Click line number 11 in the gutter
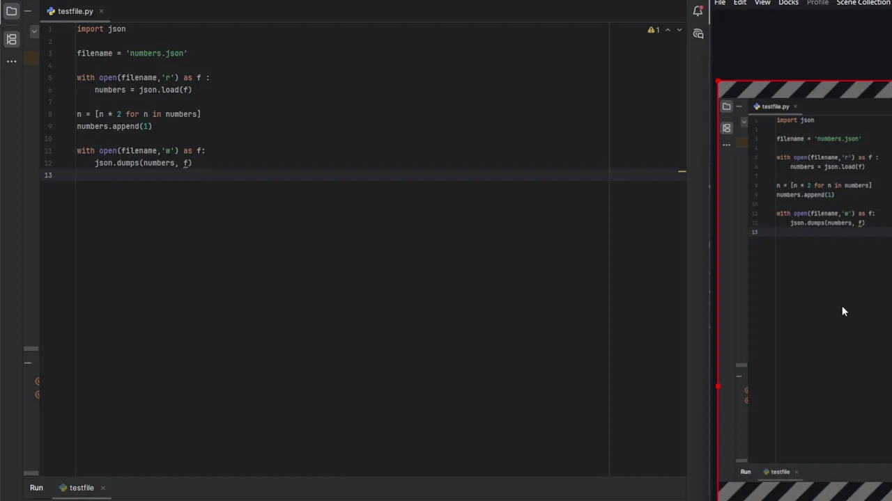The height and width of the screenshot is (501, 892). point(48,151)
